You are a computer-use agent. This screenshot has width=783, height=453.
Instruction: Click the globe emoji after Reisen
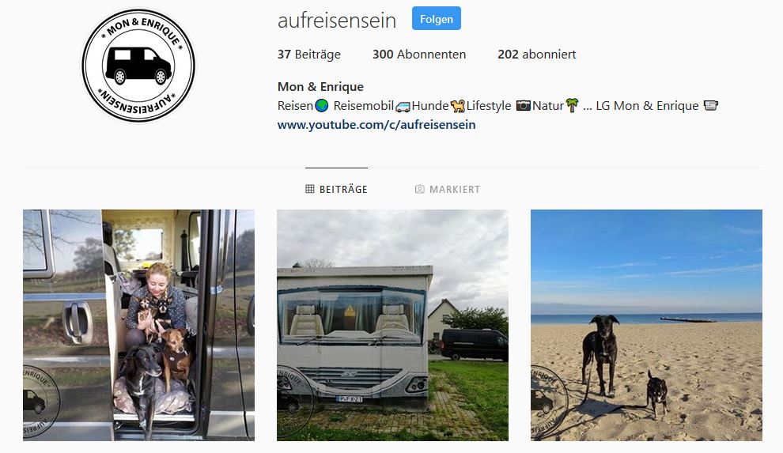pos(322,106)
